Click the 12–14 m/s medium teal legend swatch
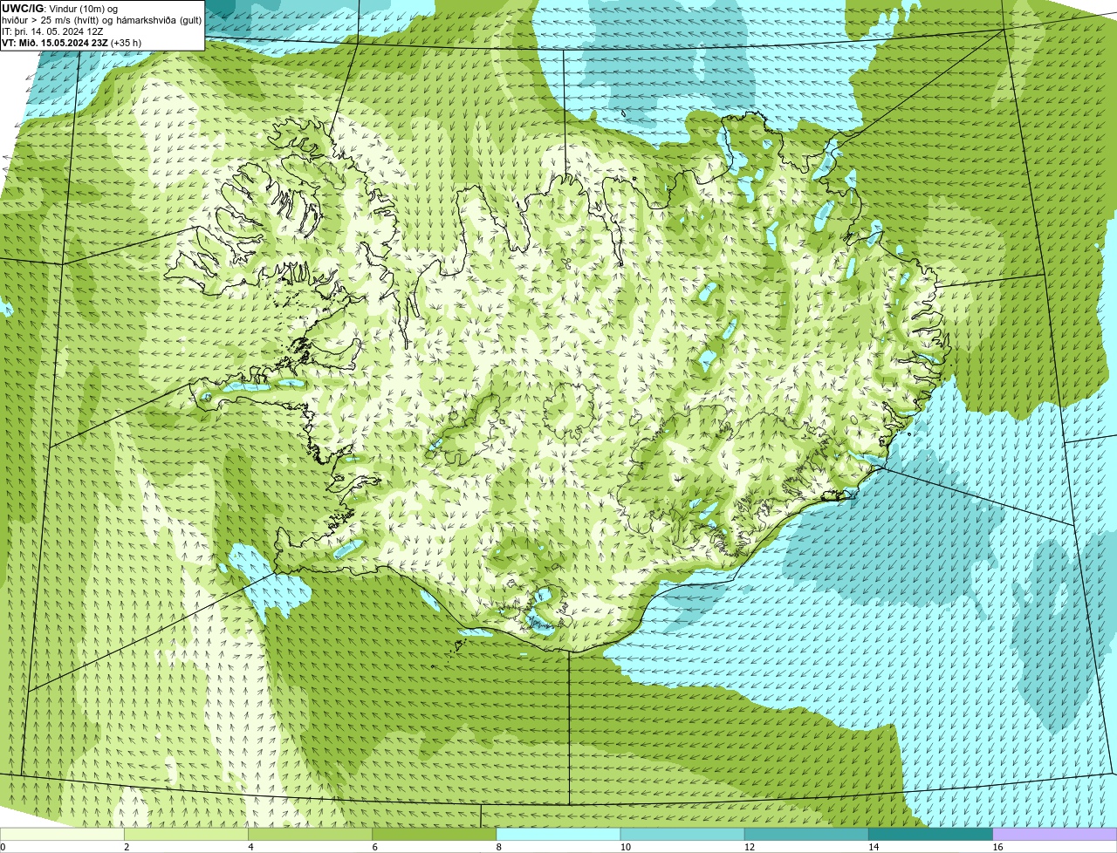Image resolution: width=1117 pixels, height=853 pixels. click(x=806, y=834)
